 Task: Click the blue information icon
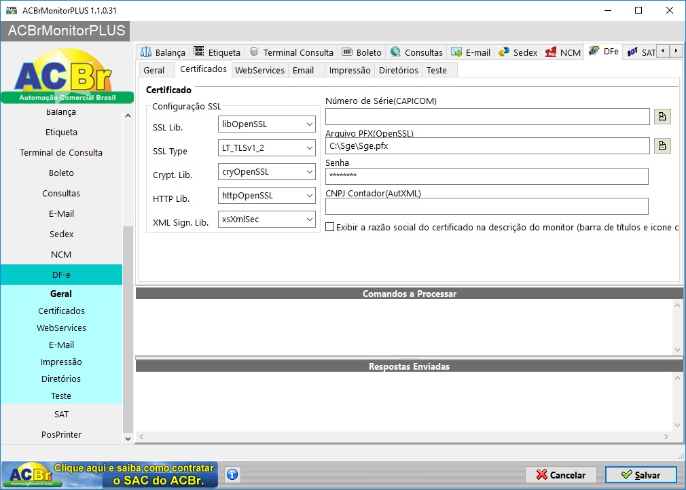232,474
